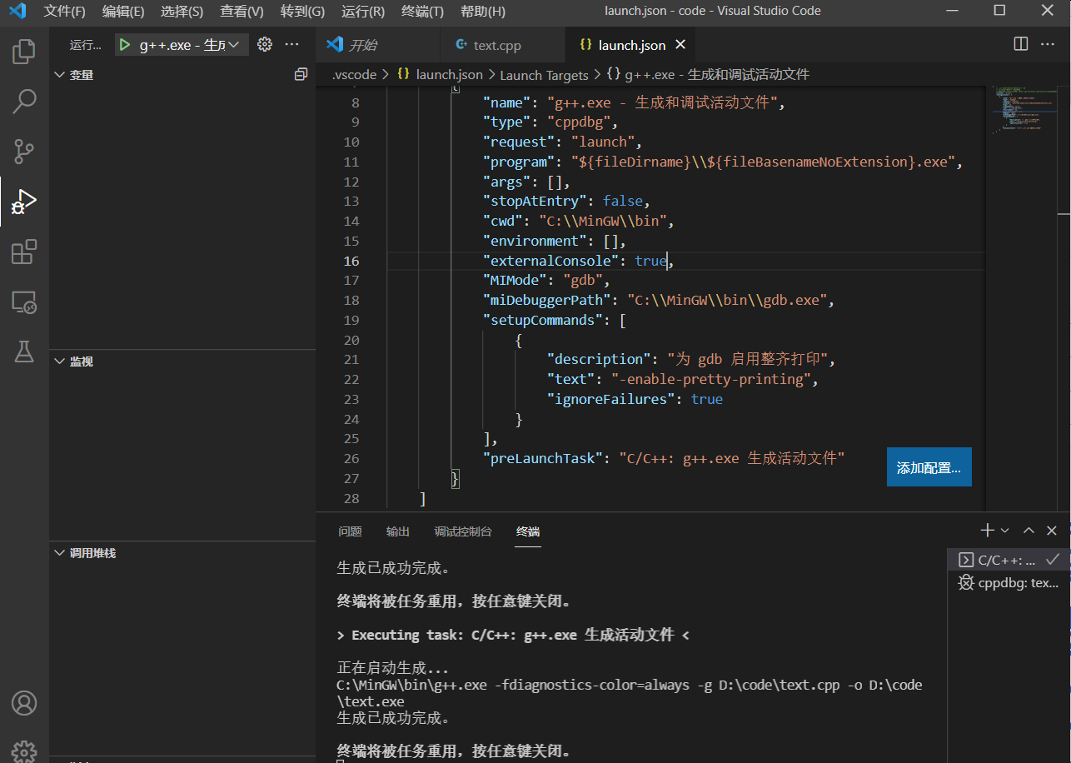
Task: Select the Run and Debug view icon
Action: click(x=24, y=201)
